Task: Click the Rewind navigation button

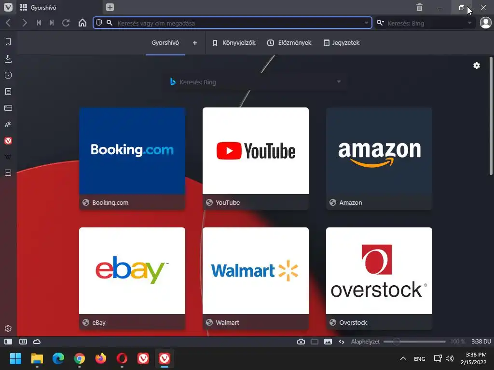Action: [39, 23]
